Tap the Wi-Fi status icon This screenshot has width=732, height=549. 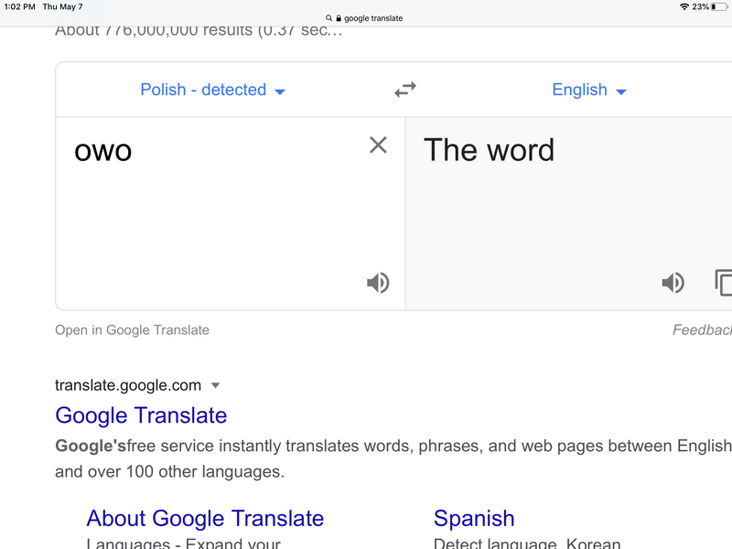coord(684,6)
